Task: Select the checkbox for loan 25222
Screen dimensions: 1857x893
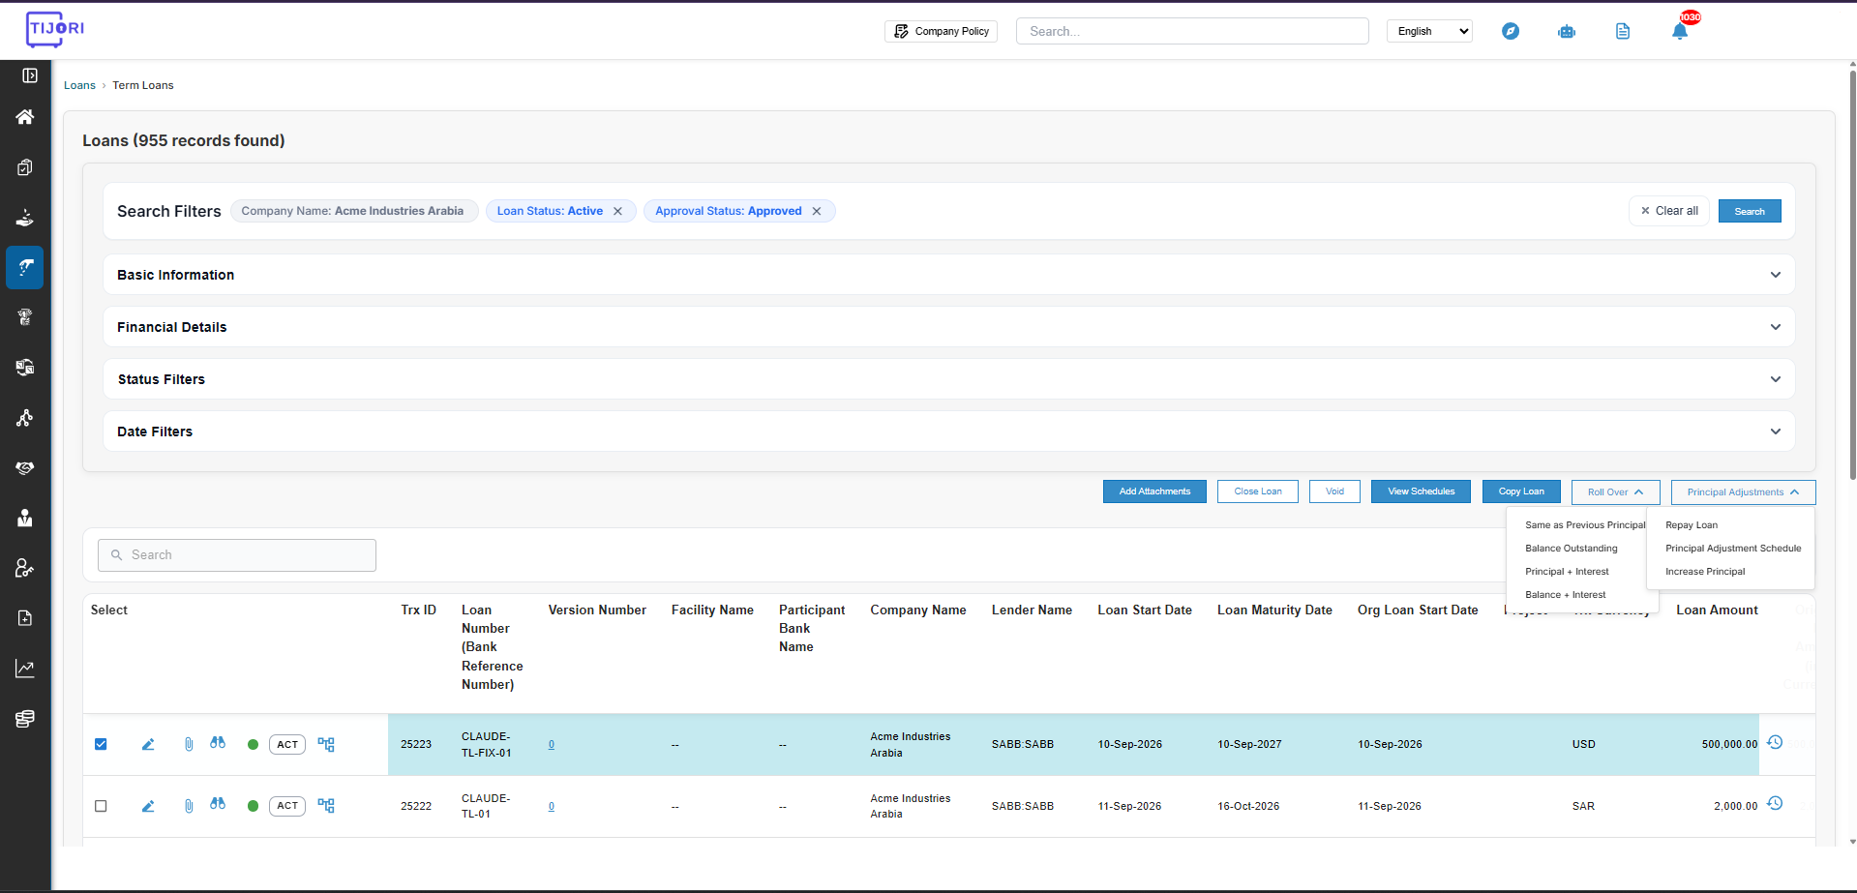Action: pos(101,806)
